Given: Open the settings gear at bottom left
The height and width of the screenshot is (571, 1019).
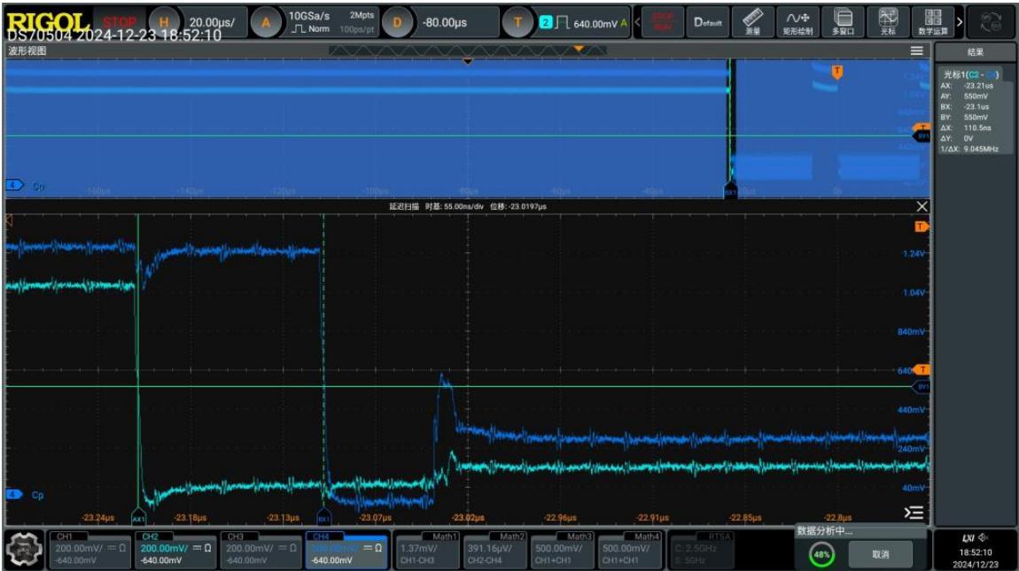Looking at the screenshot, I should [24, 550].
